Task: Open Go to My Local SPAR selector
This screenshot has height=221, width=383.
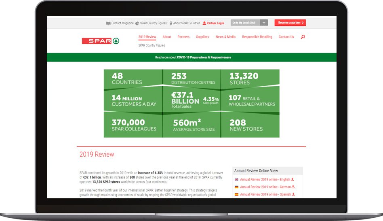Action: [x=249, y=23]
